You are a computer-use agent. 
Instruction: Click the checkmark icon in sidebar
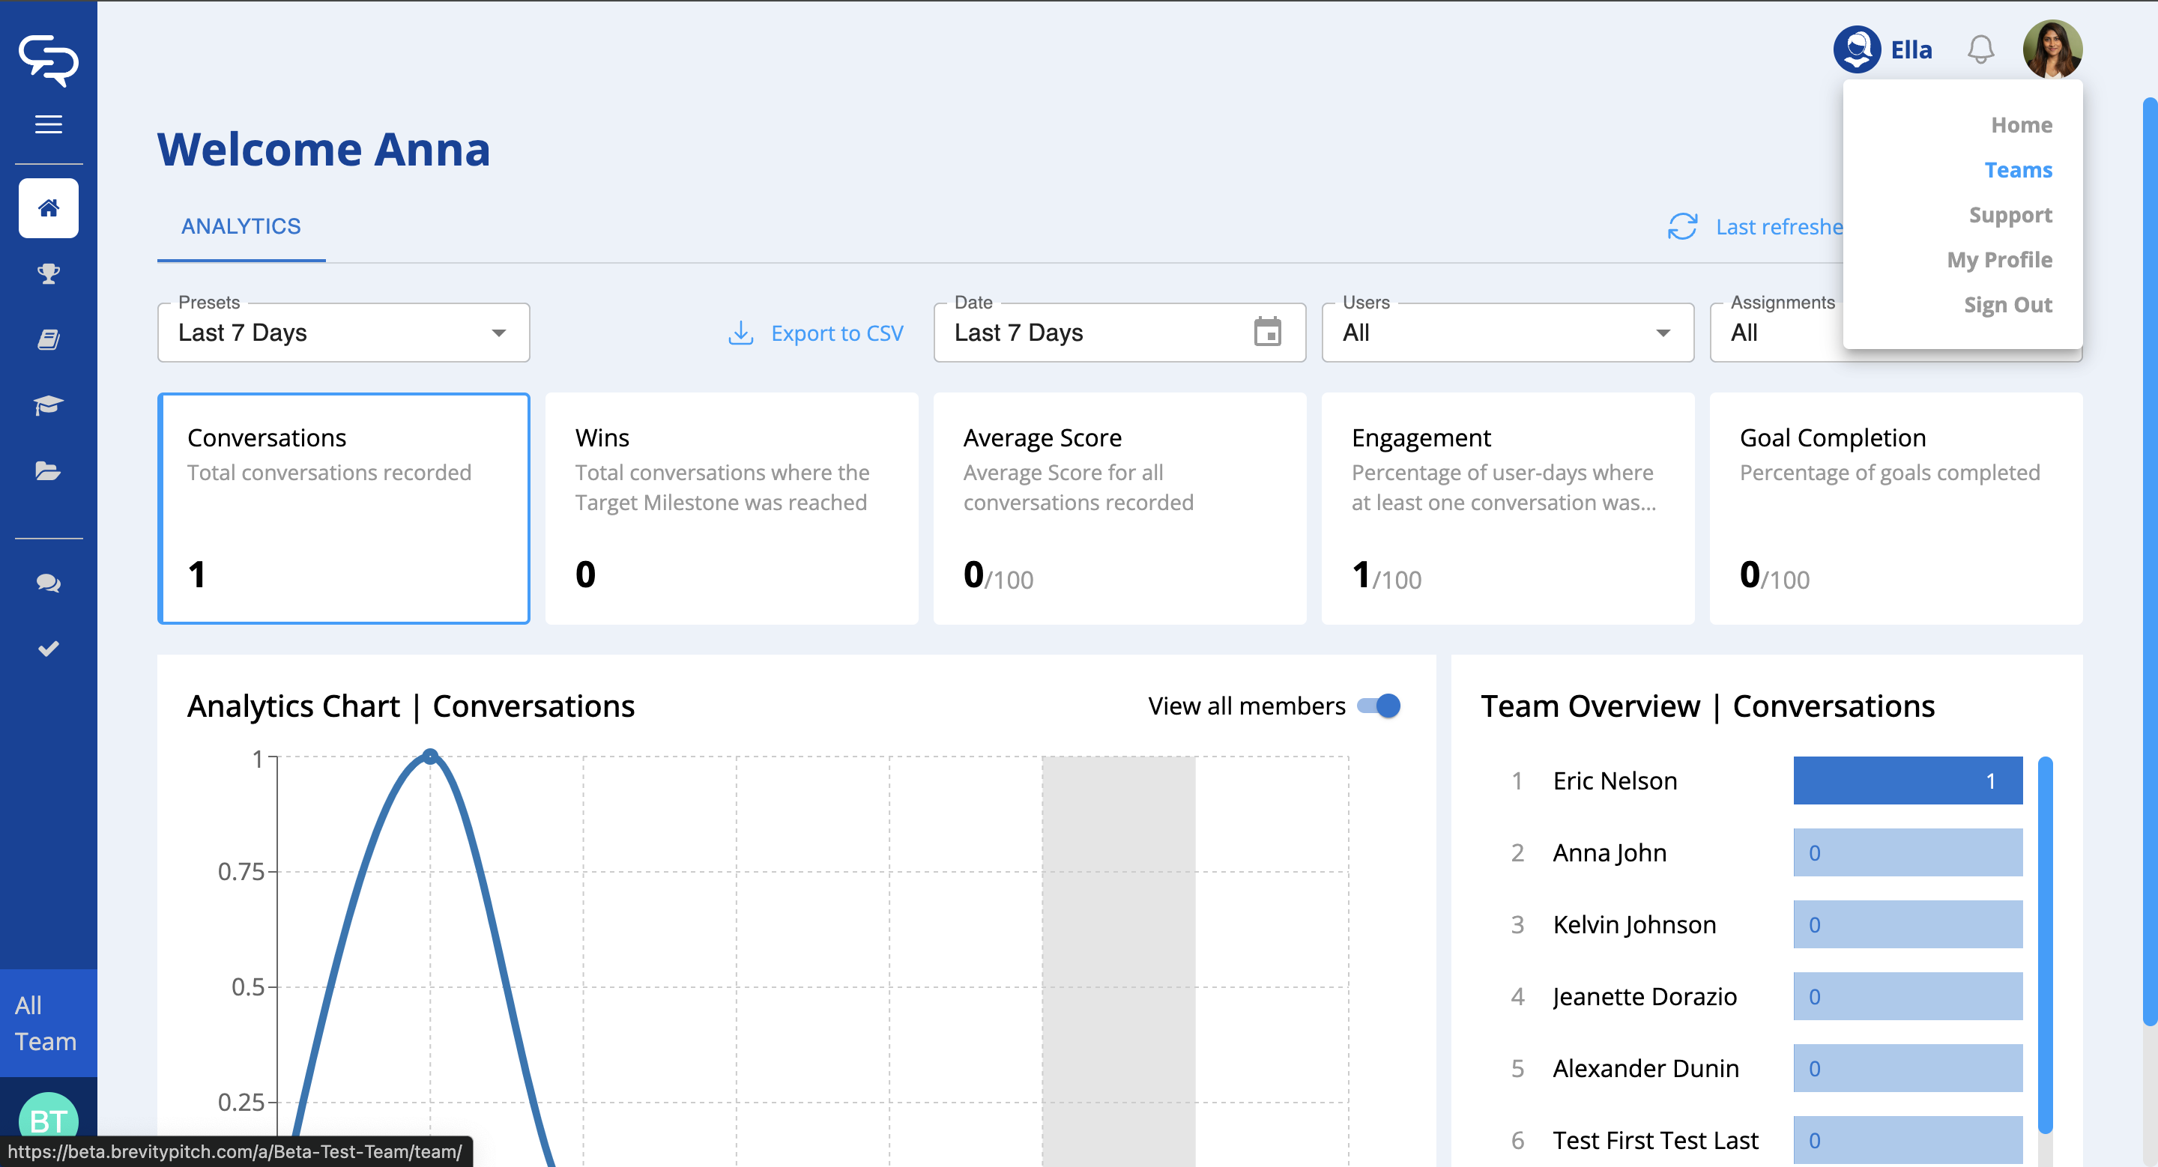click(49, 649)
